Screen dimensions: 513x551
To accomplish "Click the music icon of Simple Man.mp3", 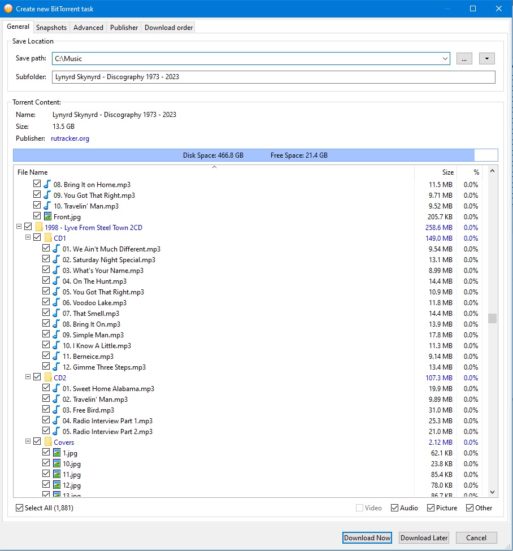I will 56,334.
